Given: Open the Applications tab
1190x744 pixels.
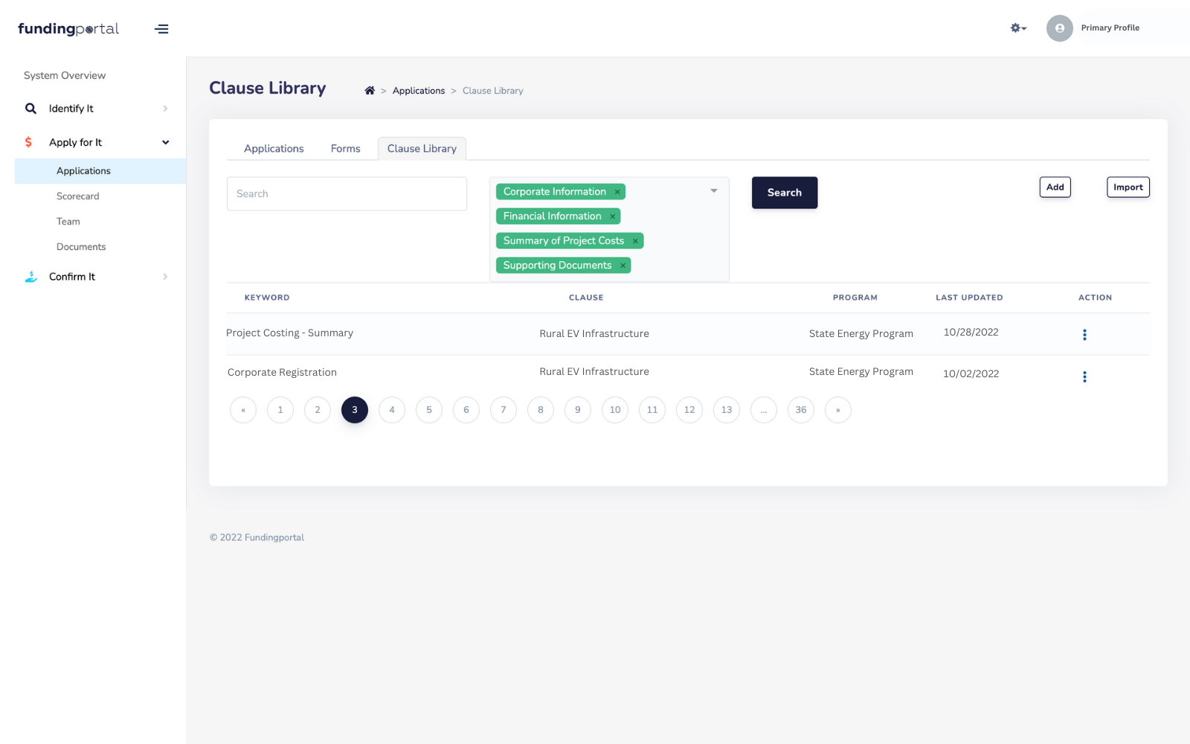Looking at the screenshot, I should pyautogui.click(x=273, y=148).
